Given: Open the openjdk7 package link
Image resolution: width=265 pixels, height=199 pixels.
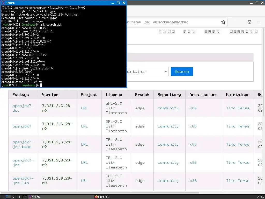Looking at the screenshot, I should click(x=22, y=126).
